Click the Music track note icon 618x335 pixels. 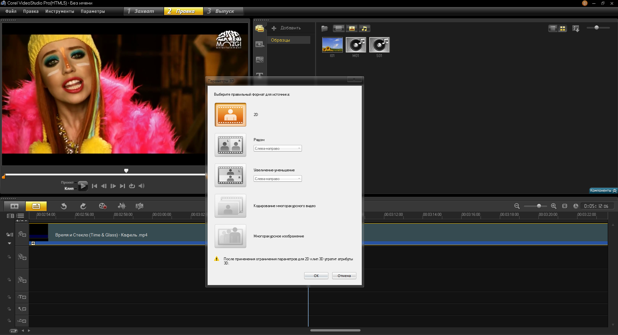tap(22, 321)
